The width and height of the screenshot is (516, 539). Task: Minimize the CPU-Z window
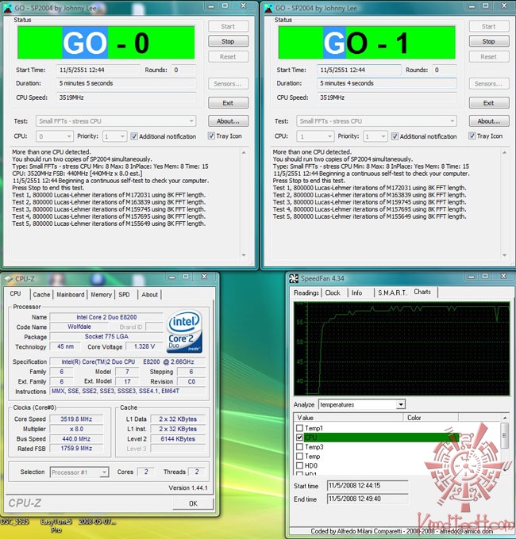point(172,277)
